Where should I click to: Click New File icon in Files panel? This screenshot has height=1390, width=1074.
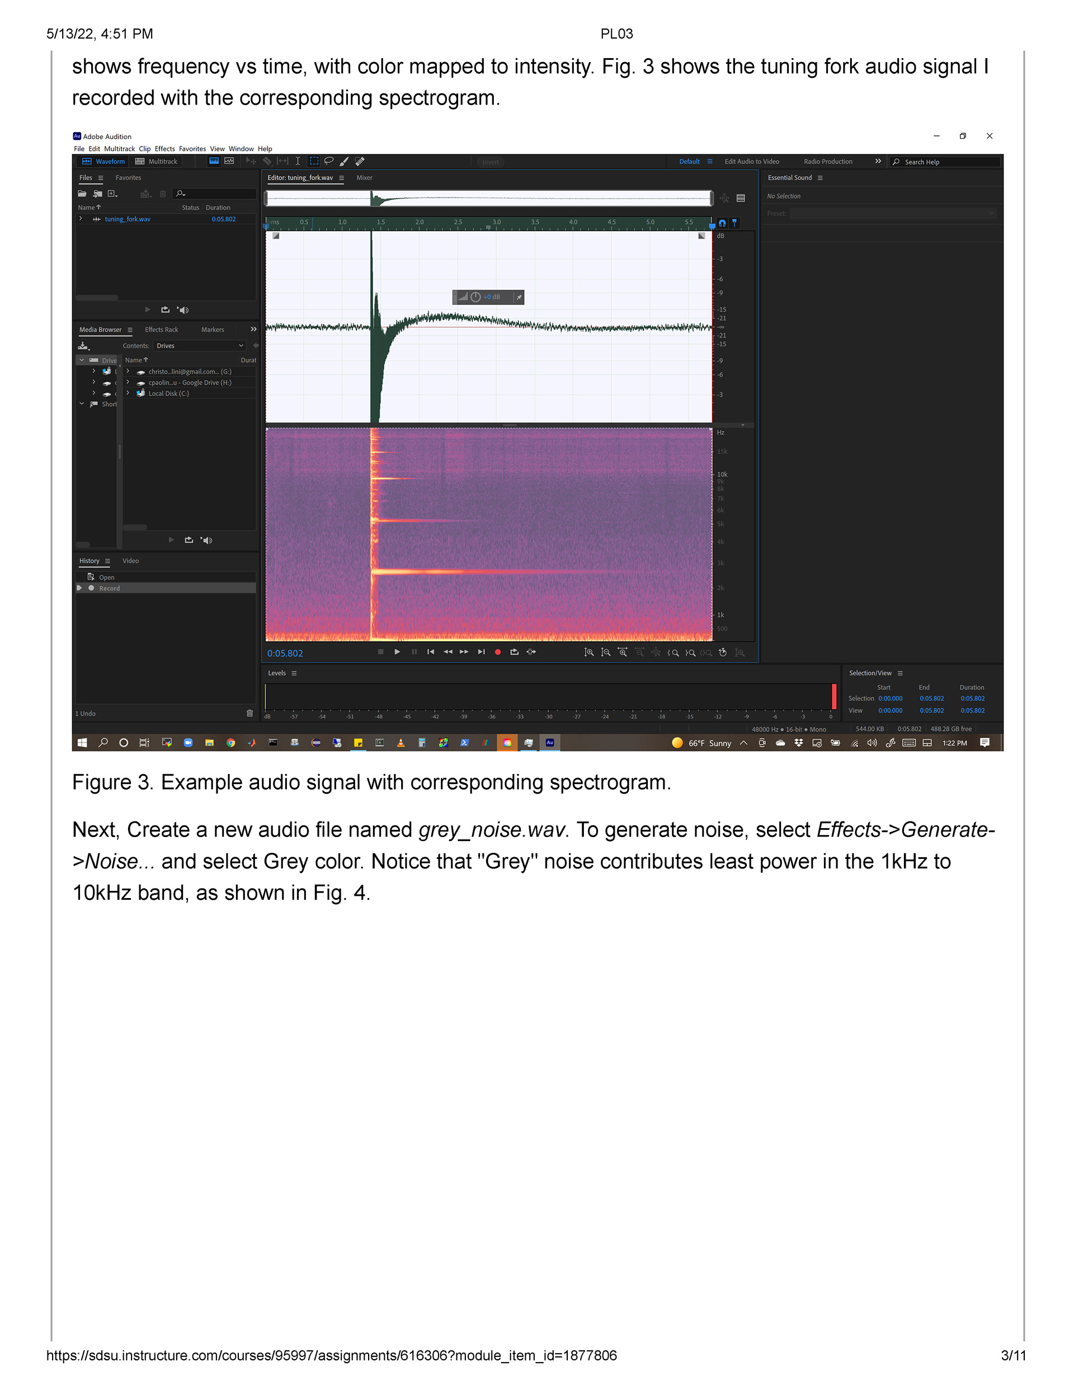(x=112, y=194)
